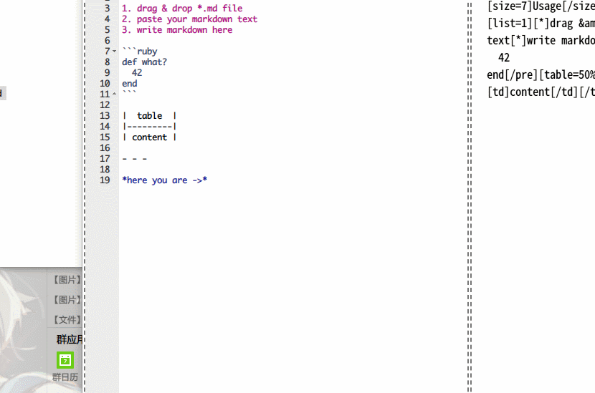Click the 群应用 heading in chat panel
Screen dimensions: 595x393
(69, 339)
